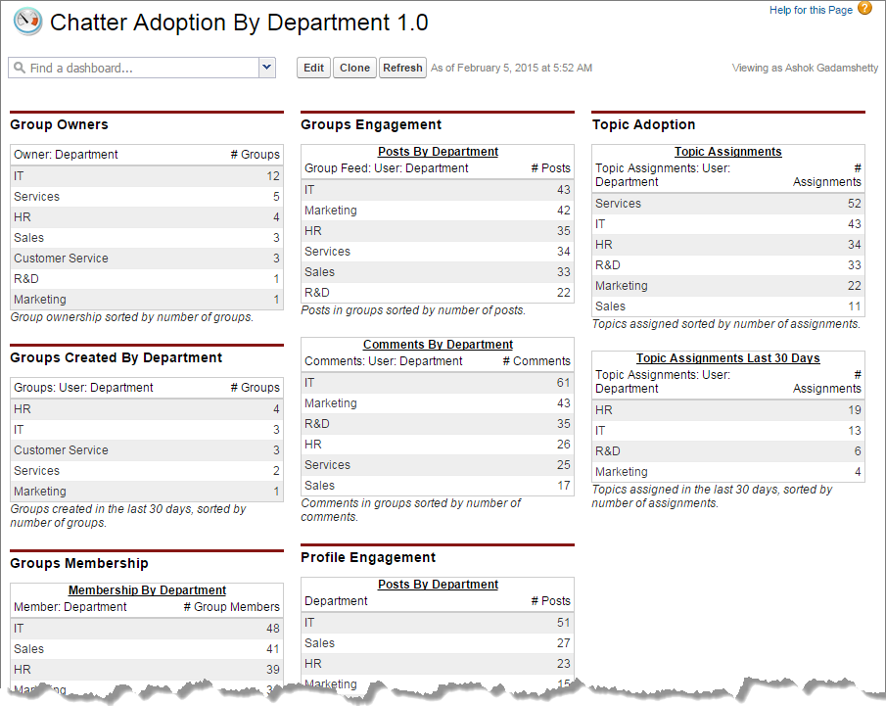The height and width of the screenshot is (706, 886).
Task: Click the "Group Owners" section heading
Action: point(60,124)
